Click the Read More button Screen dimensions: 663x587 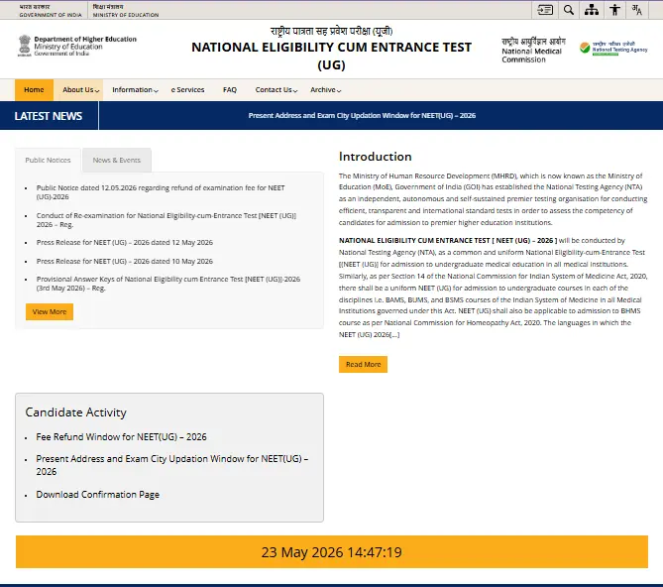(x=363, y=364)
